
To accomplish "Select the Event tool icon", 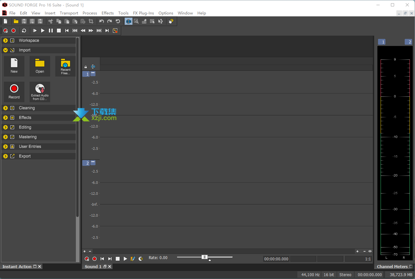I will (x=152, y=21).
